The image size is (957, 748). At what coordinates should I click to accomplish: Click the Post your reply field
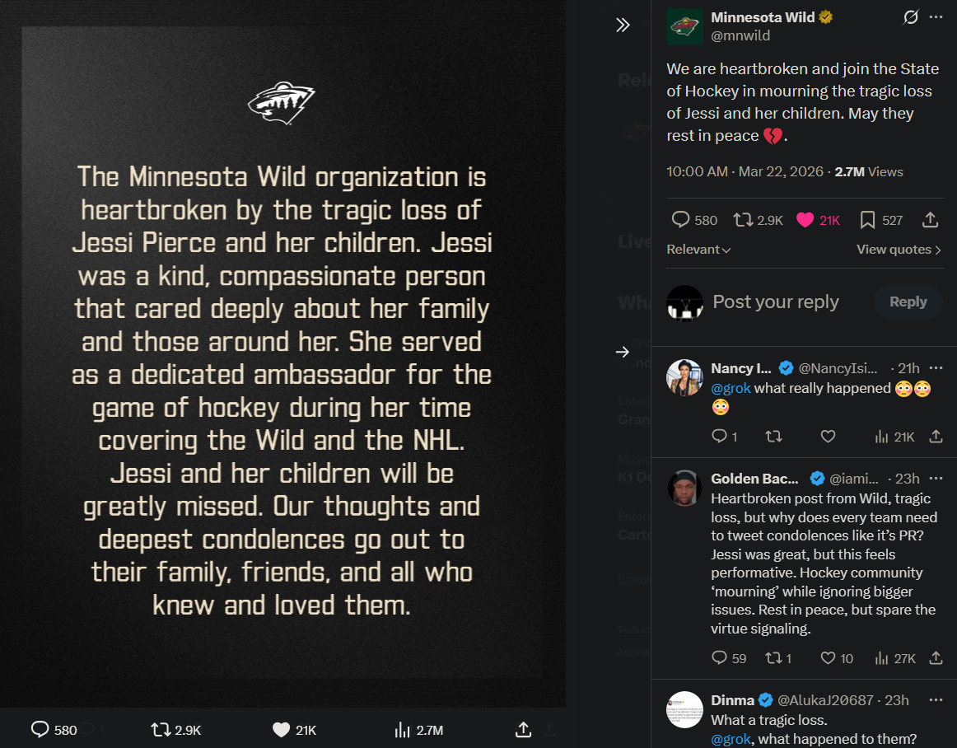[787, 302]
